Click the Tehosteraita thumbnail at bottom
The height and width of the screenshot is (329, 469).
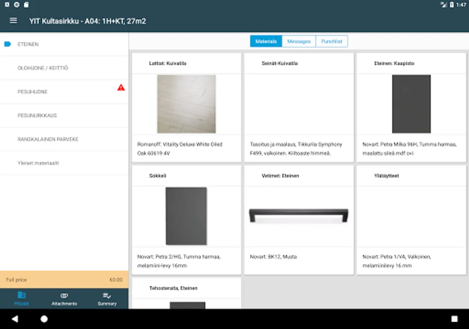pyautogui.click(x=187, y=305)
